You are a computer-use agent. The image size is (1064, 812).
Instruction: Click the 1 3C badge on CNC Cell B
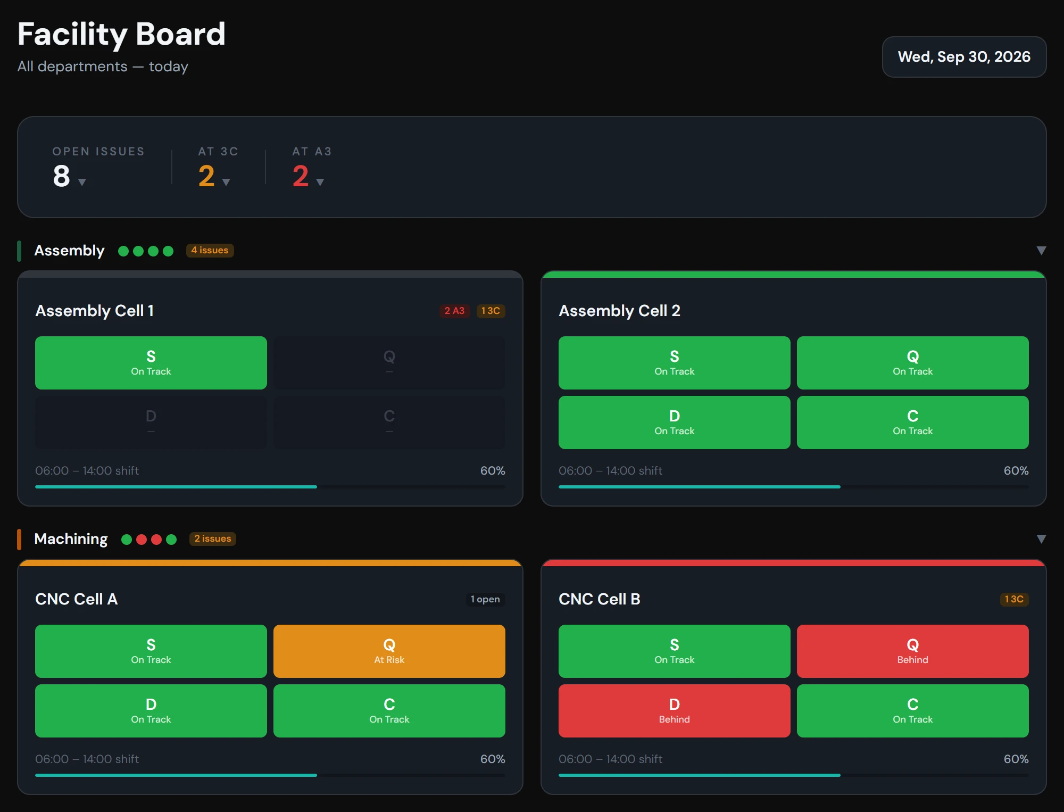[x=1014, y=599]
